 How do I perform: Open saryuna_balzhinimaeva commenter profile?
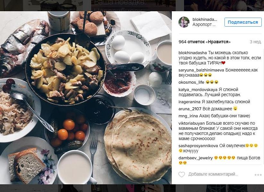click(201, 70)
